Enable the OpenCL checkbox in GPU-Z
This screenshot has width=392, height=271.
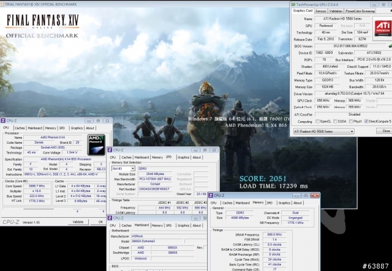click(317, 121)
